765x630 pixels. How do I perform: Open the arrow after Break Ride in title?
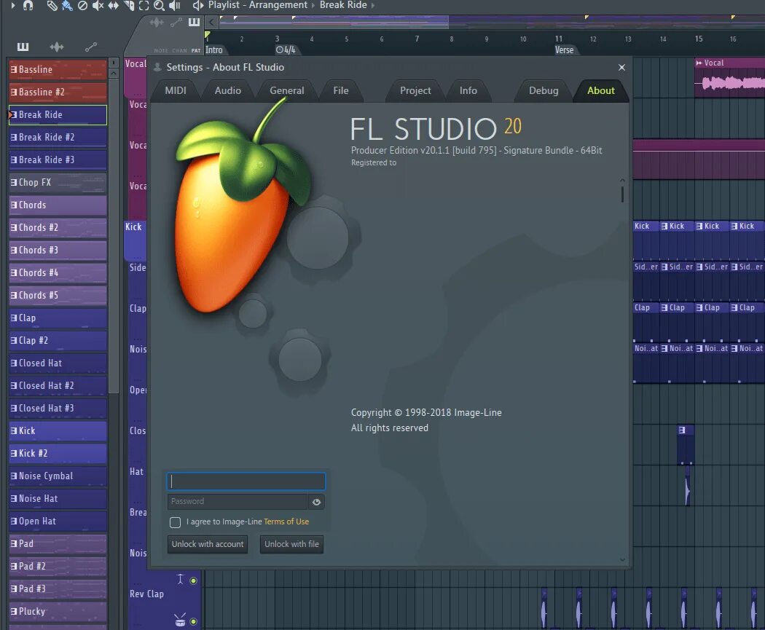pos(373,5)
